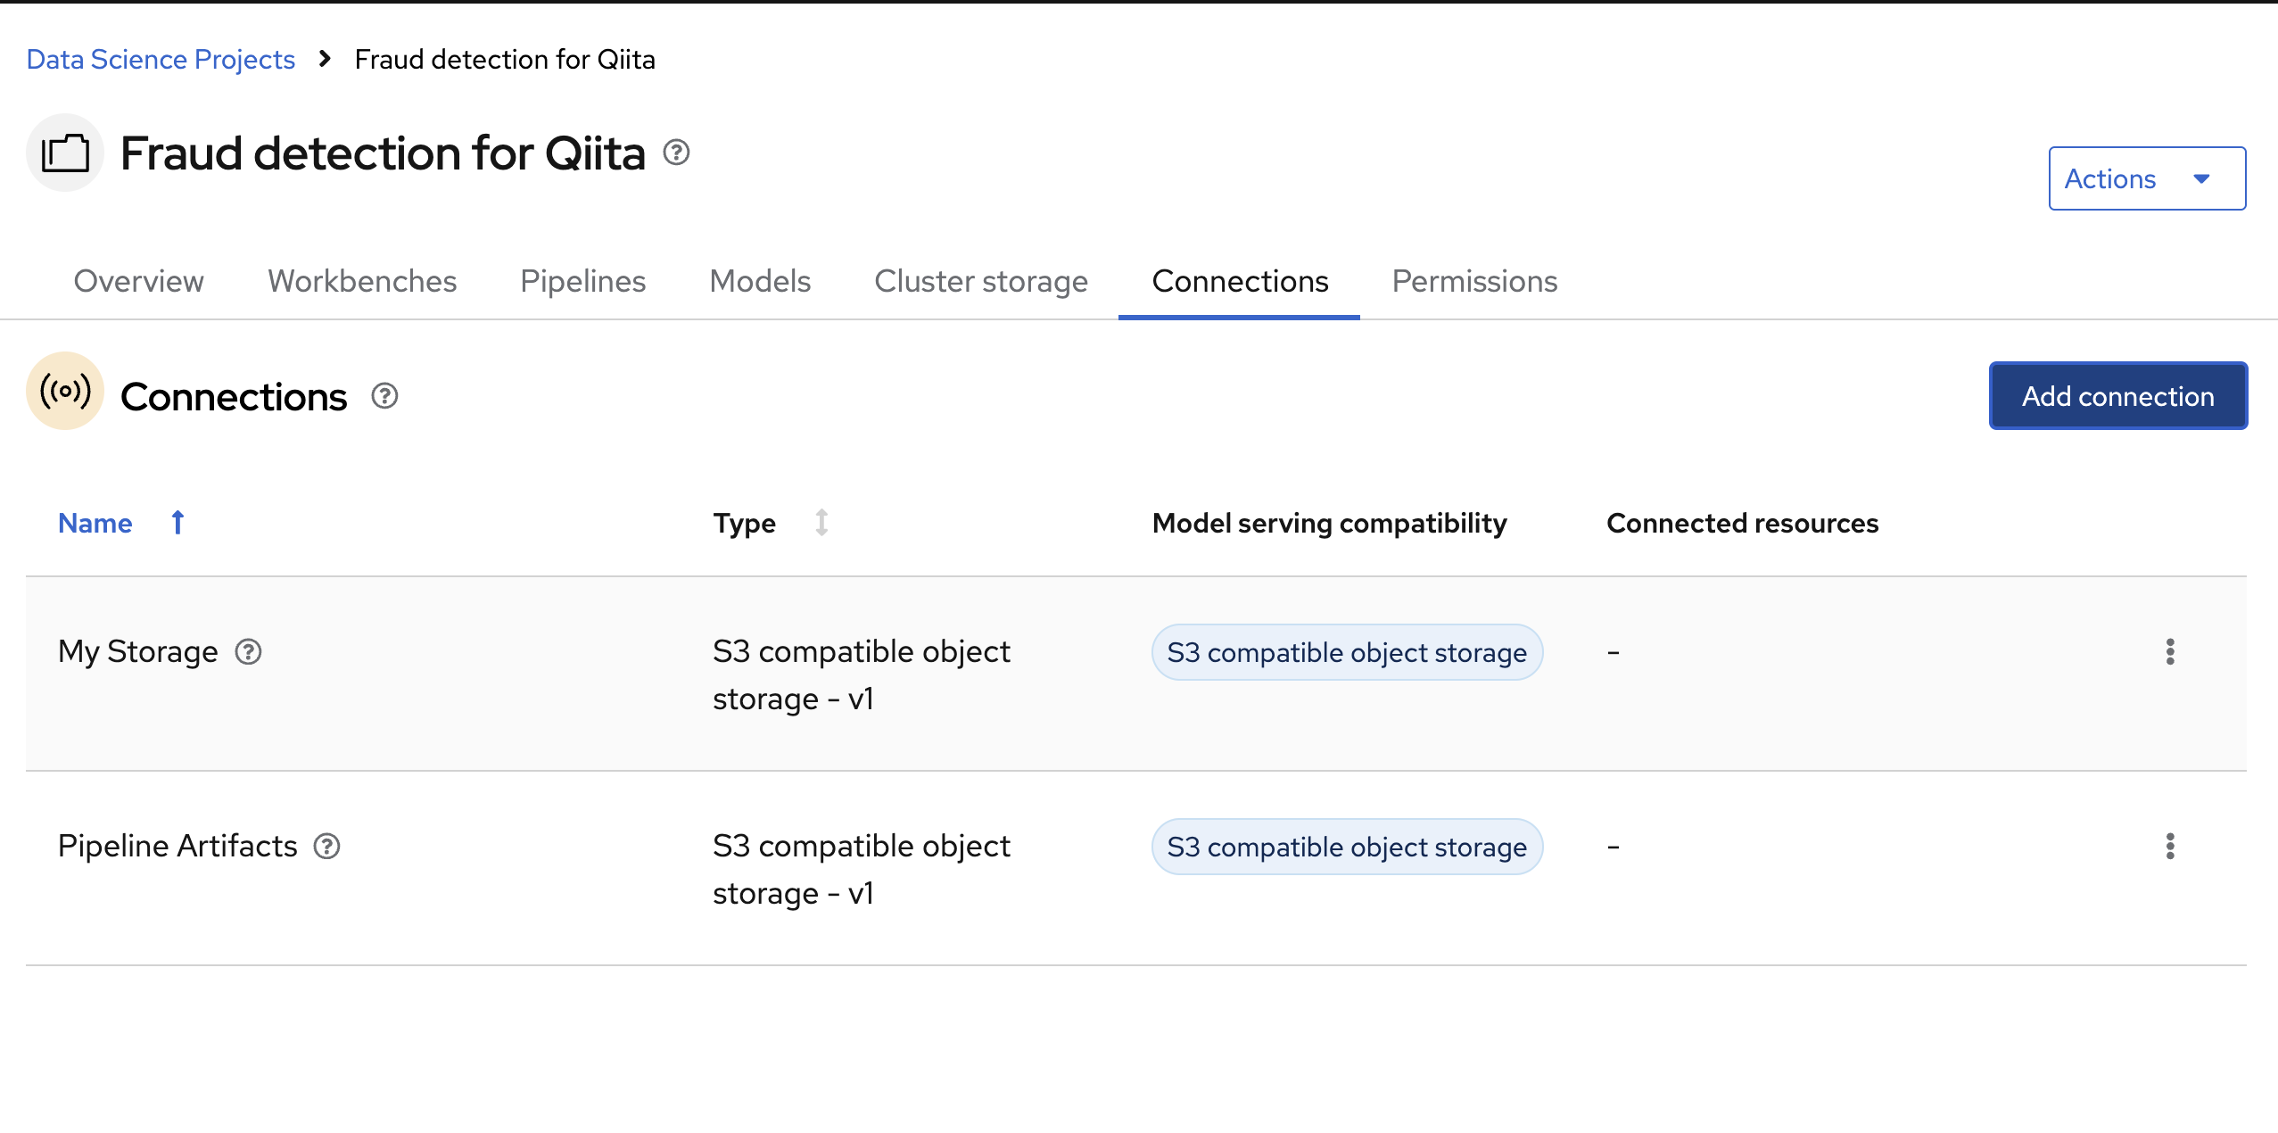The image size is (2278, 1133).
Task: Open kebab menu for My Storage row
Action: pos(2169,652)
